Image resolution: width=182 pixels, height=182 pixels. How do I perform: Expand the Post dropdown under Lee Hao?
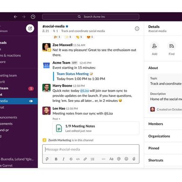[56, 119]
